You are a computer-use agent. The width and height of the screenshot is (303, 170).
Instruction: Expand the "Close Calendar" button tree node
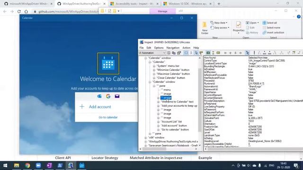pos(154,78)
